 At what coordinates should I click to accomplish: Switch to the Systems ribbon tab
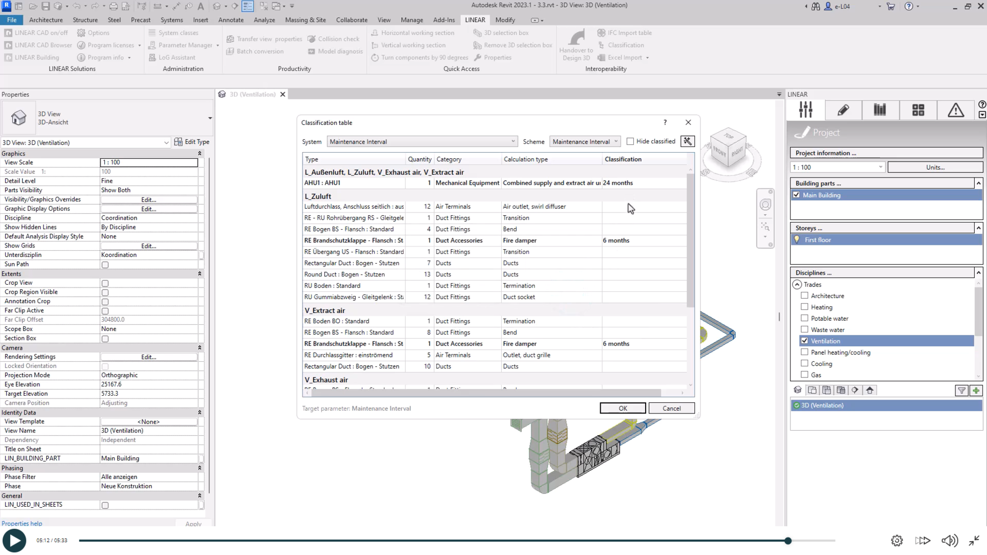(x=172, y=20)
